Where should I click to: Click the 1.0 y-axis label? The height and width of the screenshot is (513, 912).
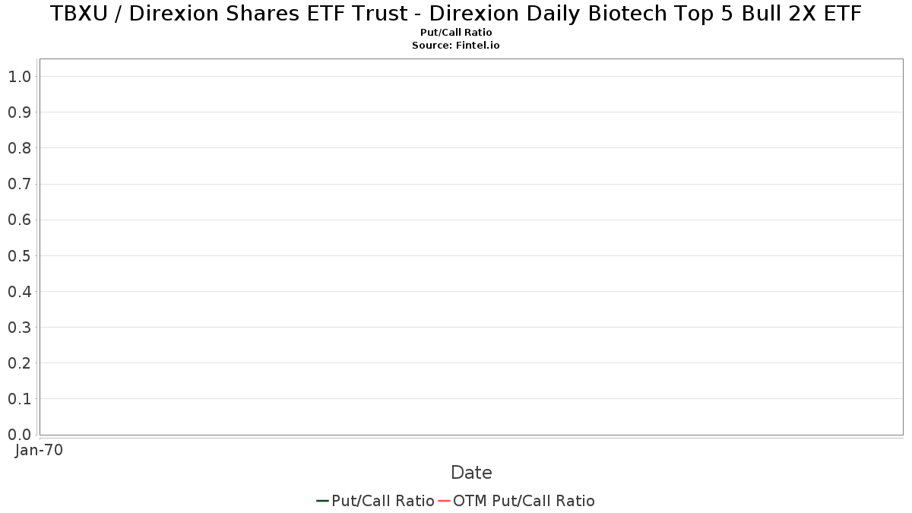[x=19, y=77]
